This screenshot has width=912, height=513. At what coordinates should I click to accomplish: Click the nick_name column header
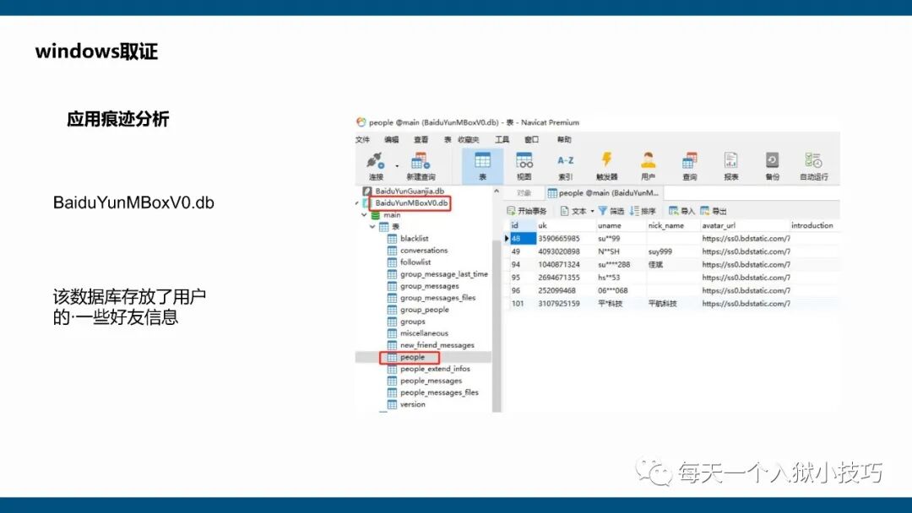click(674, 225)
